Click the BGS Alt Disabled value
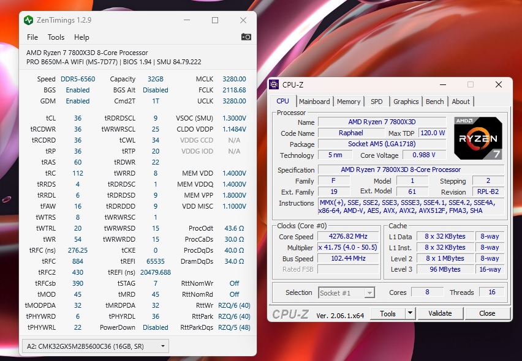The image size is (522, 361). pyautogui.click(x=156, y=90)
